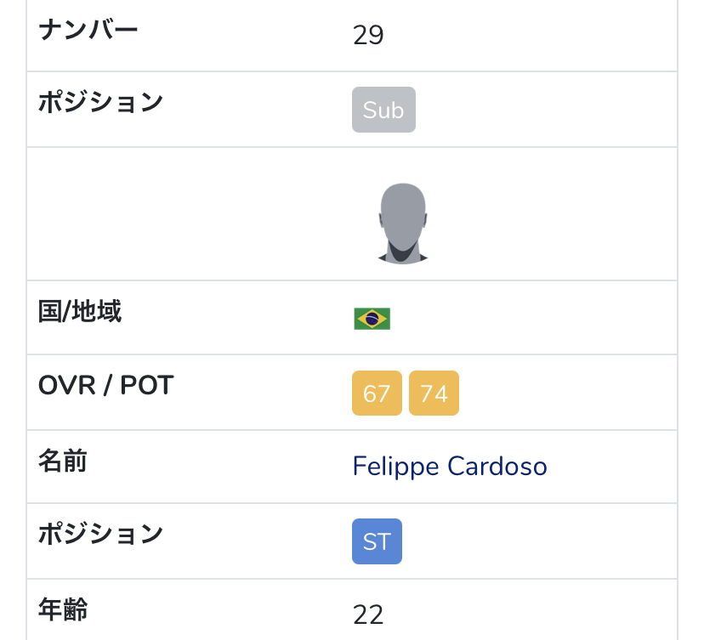Click the blue ST position badge
The width and height of the screenshot is (704, 640).
tap(377, 541)
